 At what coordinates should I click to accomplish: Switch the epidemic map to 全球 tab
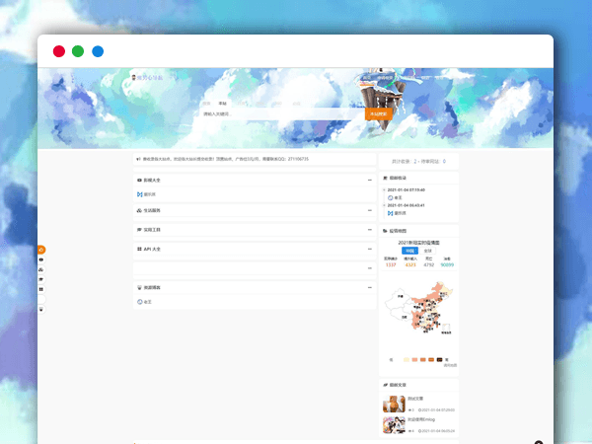[x=427, y=251]
